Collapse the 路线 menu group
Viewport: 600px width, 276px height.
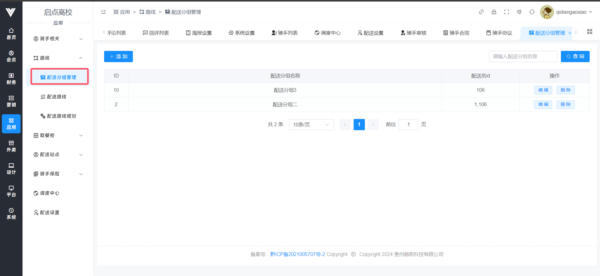coord(58,58)
